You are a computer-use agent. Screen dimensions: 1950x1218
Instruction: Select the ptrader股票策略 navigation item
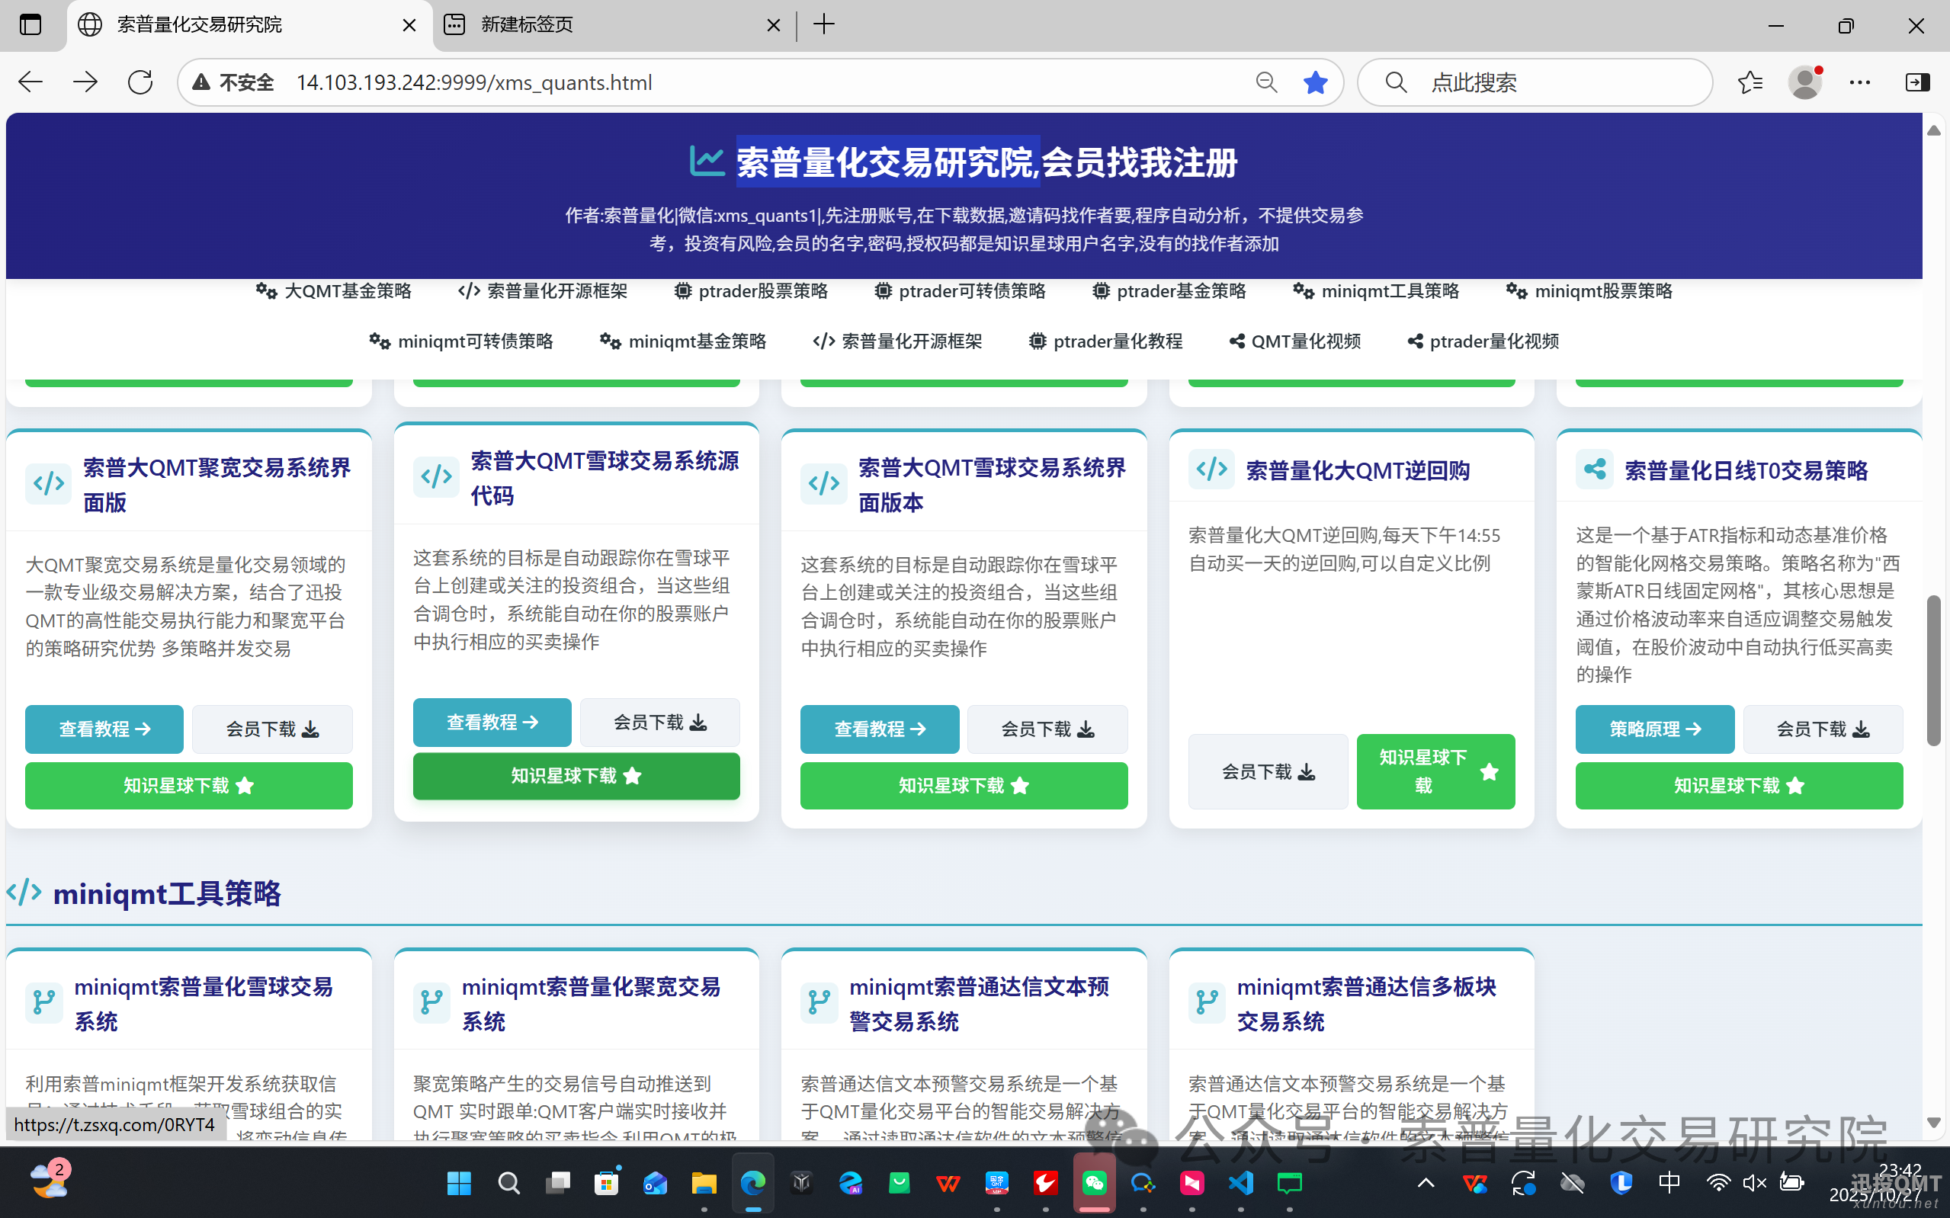pyautogui.click(x=751, y=291)
